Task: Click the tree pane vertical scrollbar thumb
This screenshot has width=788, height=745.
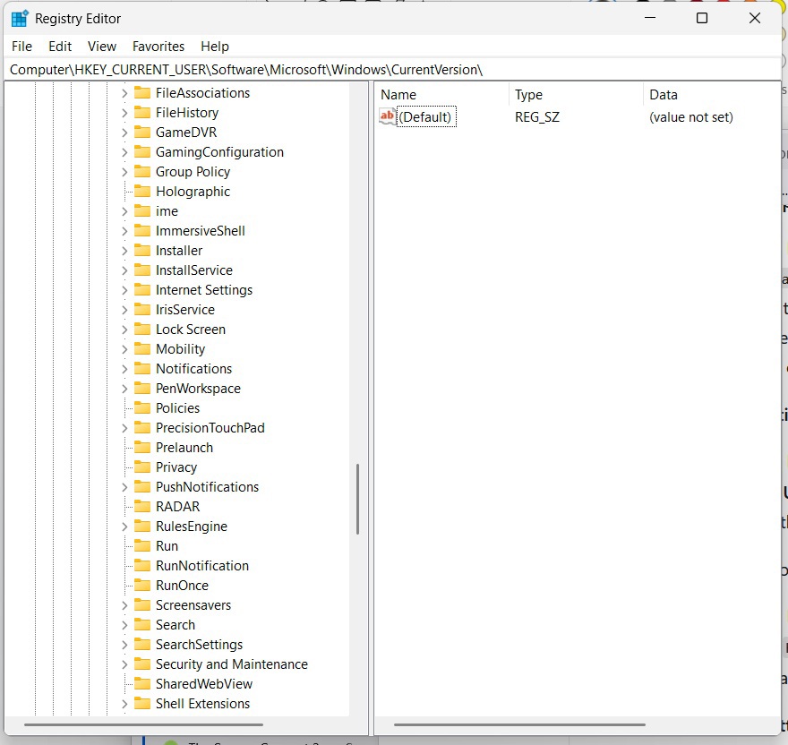Action: tap(357, 499)
